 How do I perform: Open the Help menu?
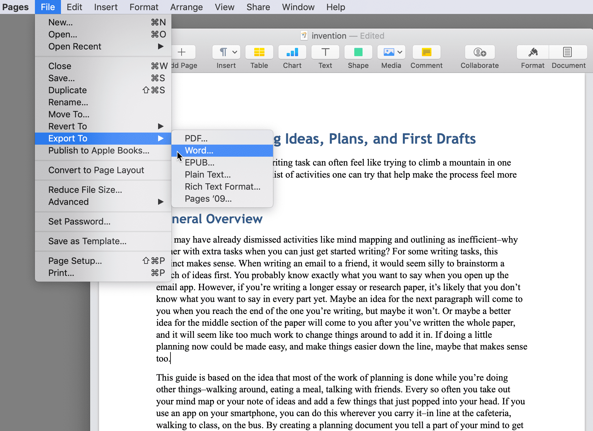(x=336, y=7)
